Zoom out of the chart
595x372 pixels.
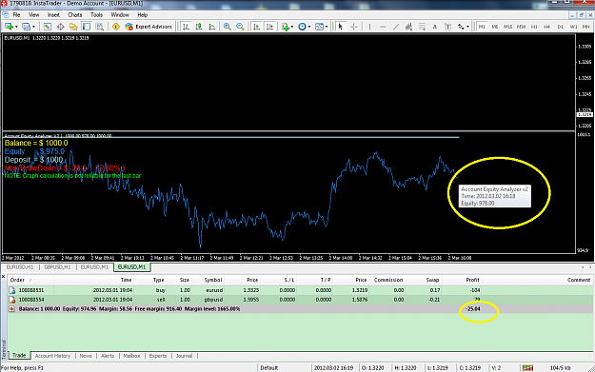240,27
